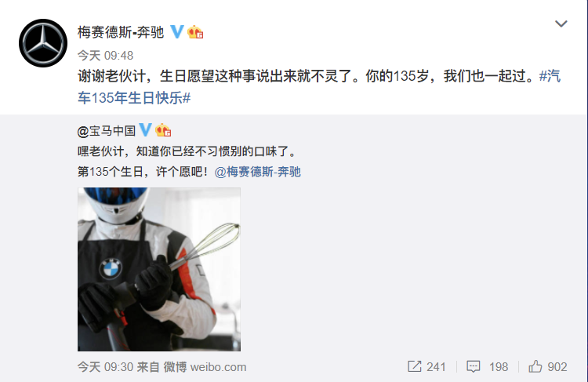Image resolution: width=588 pixels, height=382 pixels.
Task: Click the 902 like count
Action: point(557,366)
